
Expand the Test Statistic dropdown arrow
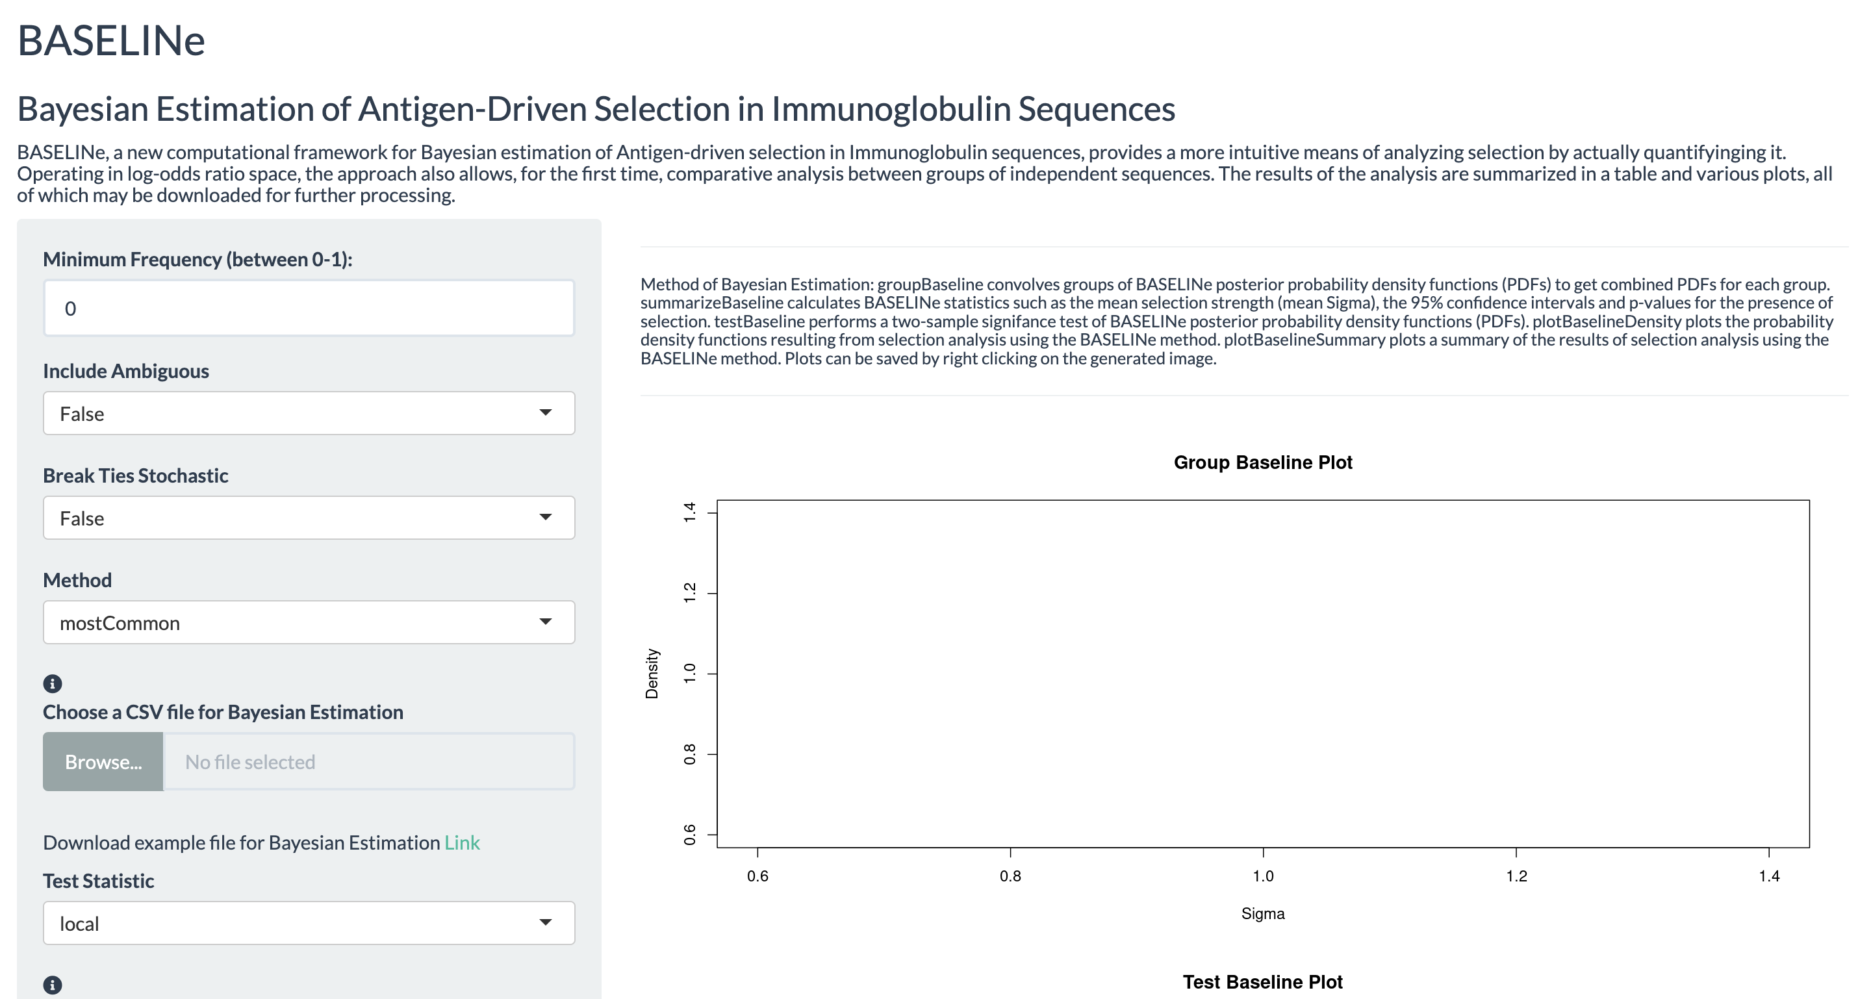546,922
